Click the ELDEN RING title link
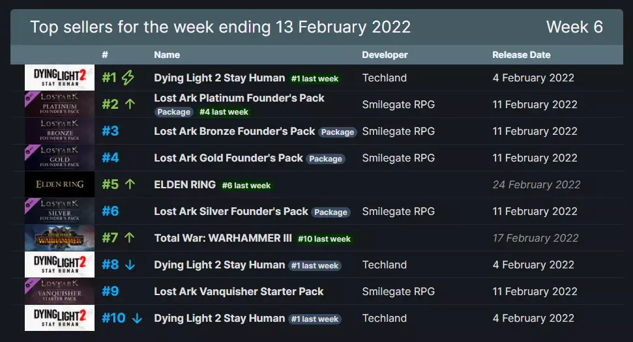Screen dimensions: 633x342 pyautogui.click(x=184, y=184)
